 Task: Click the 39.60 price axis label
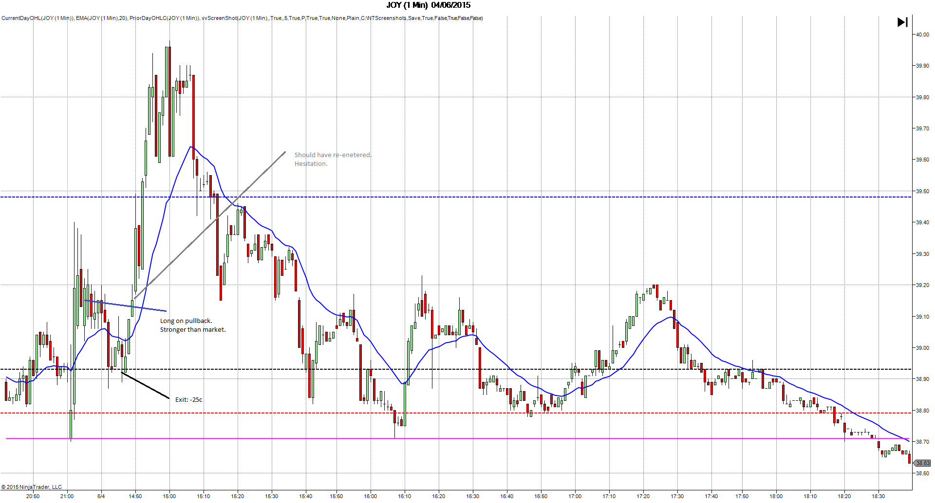point(922,160)
